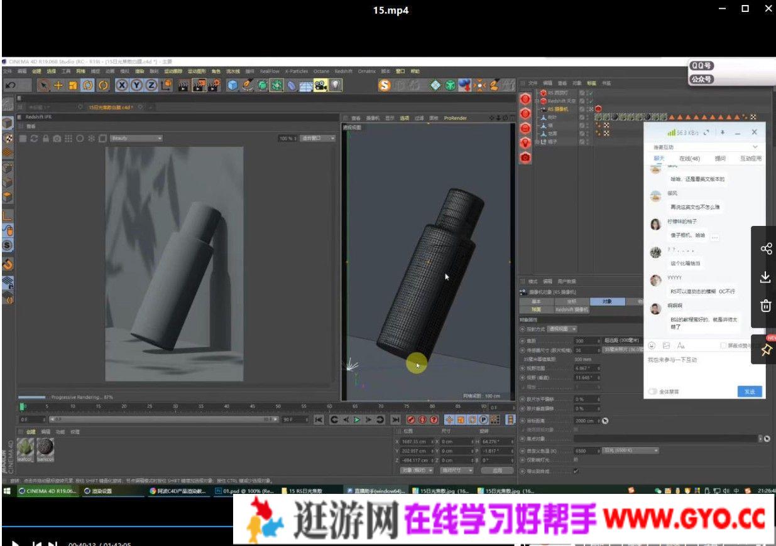Image resolution: width=776 pixels, height=546 pixels.
Task: Toggle the Y axis lock button
Action: (x=137, y=86)
